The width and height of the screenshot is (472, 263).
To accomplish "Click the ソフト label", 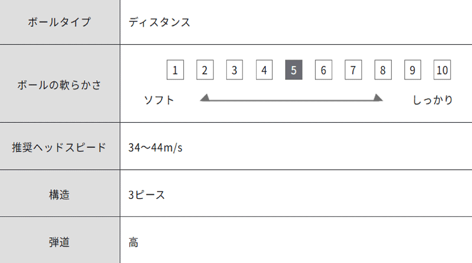I will pyautogui.click(x=159, y=100).
